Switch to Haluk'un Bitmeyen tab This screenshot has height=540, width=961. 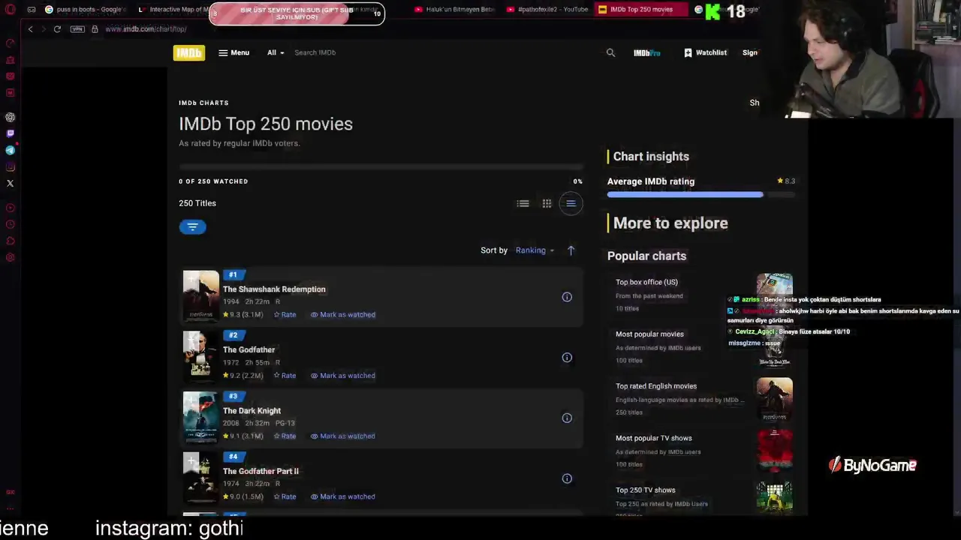tap(453, 10)
